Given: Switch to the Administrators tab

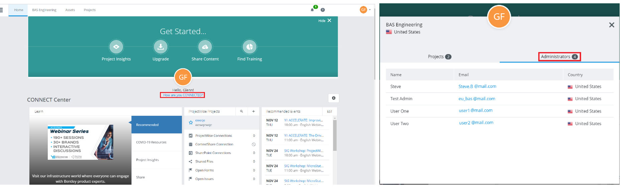Looking at the screenshot, I should [559, 57].
